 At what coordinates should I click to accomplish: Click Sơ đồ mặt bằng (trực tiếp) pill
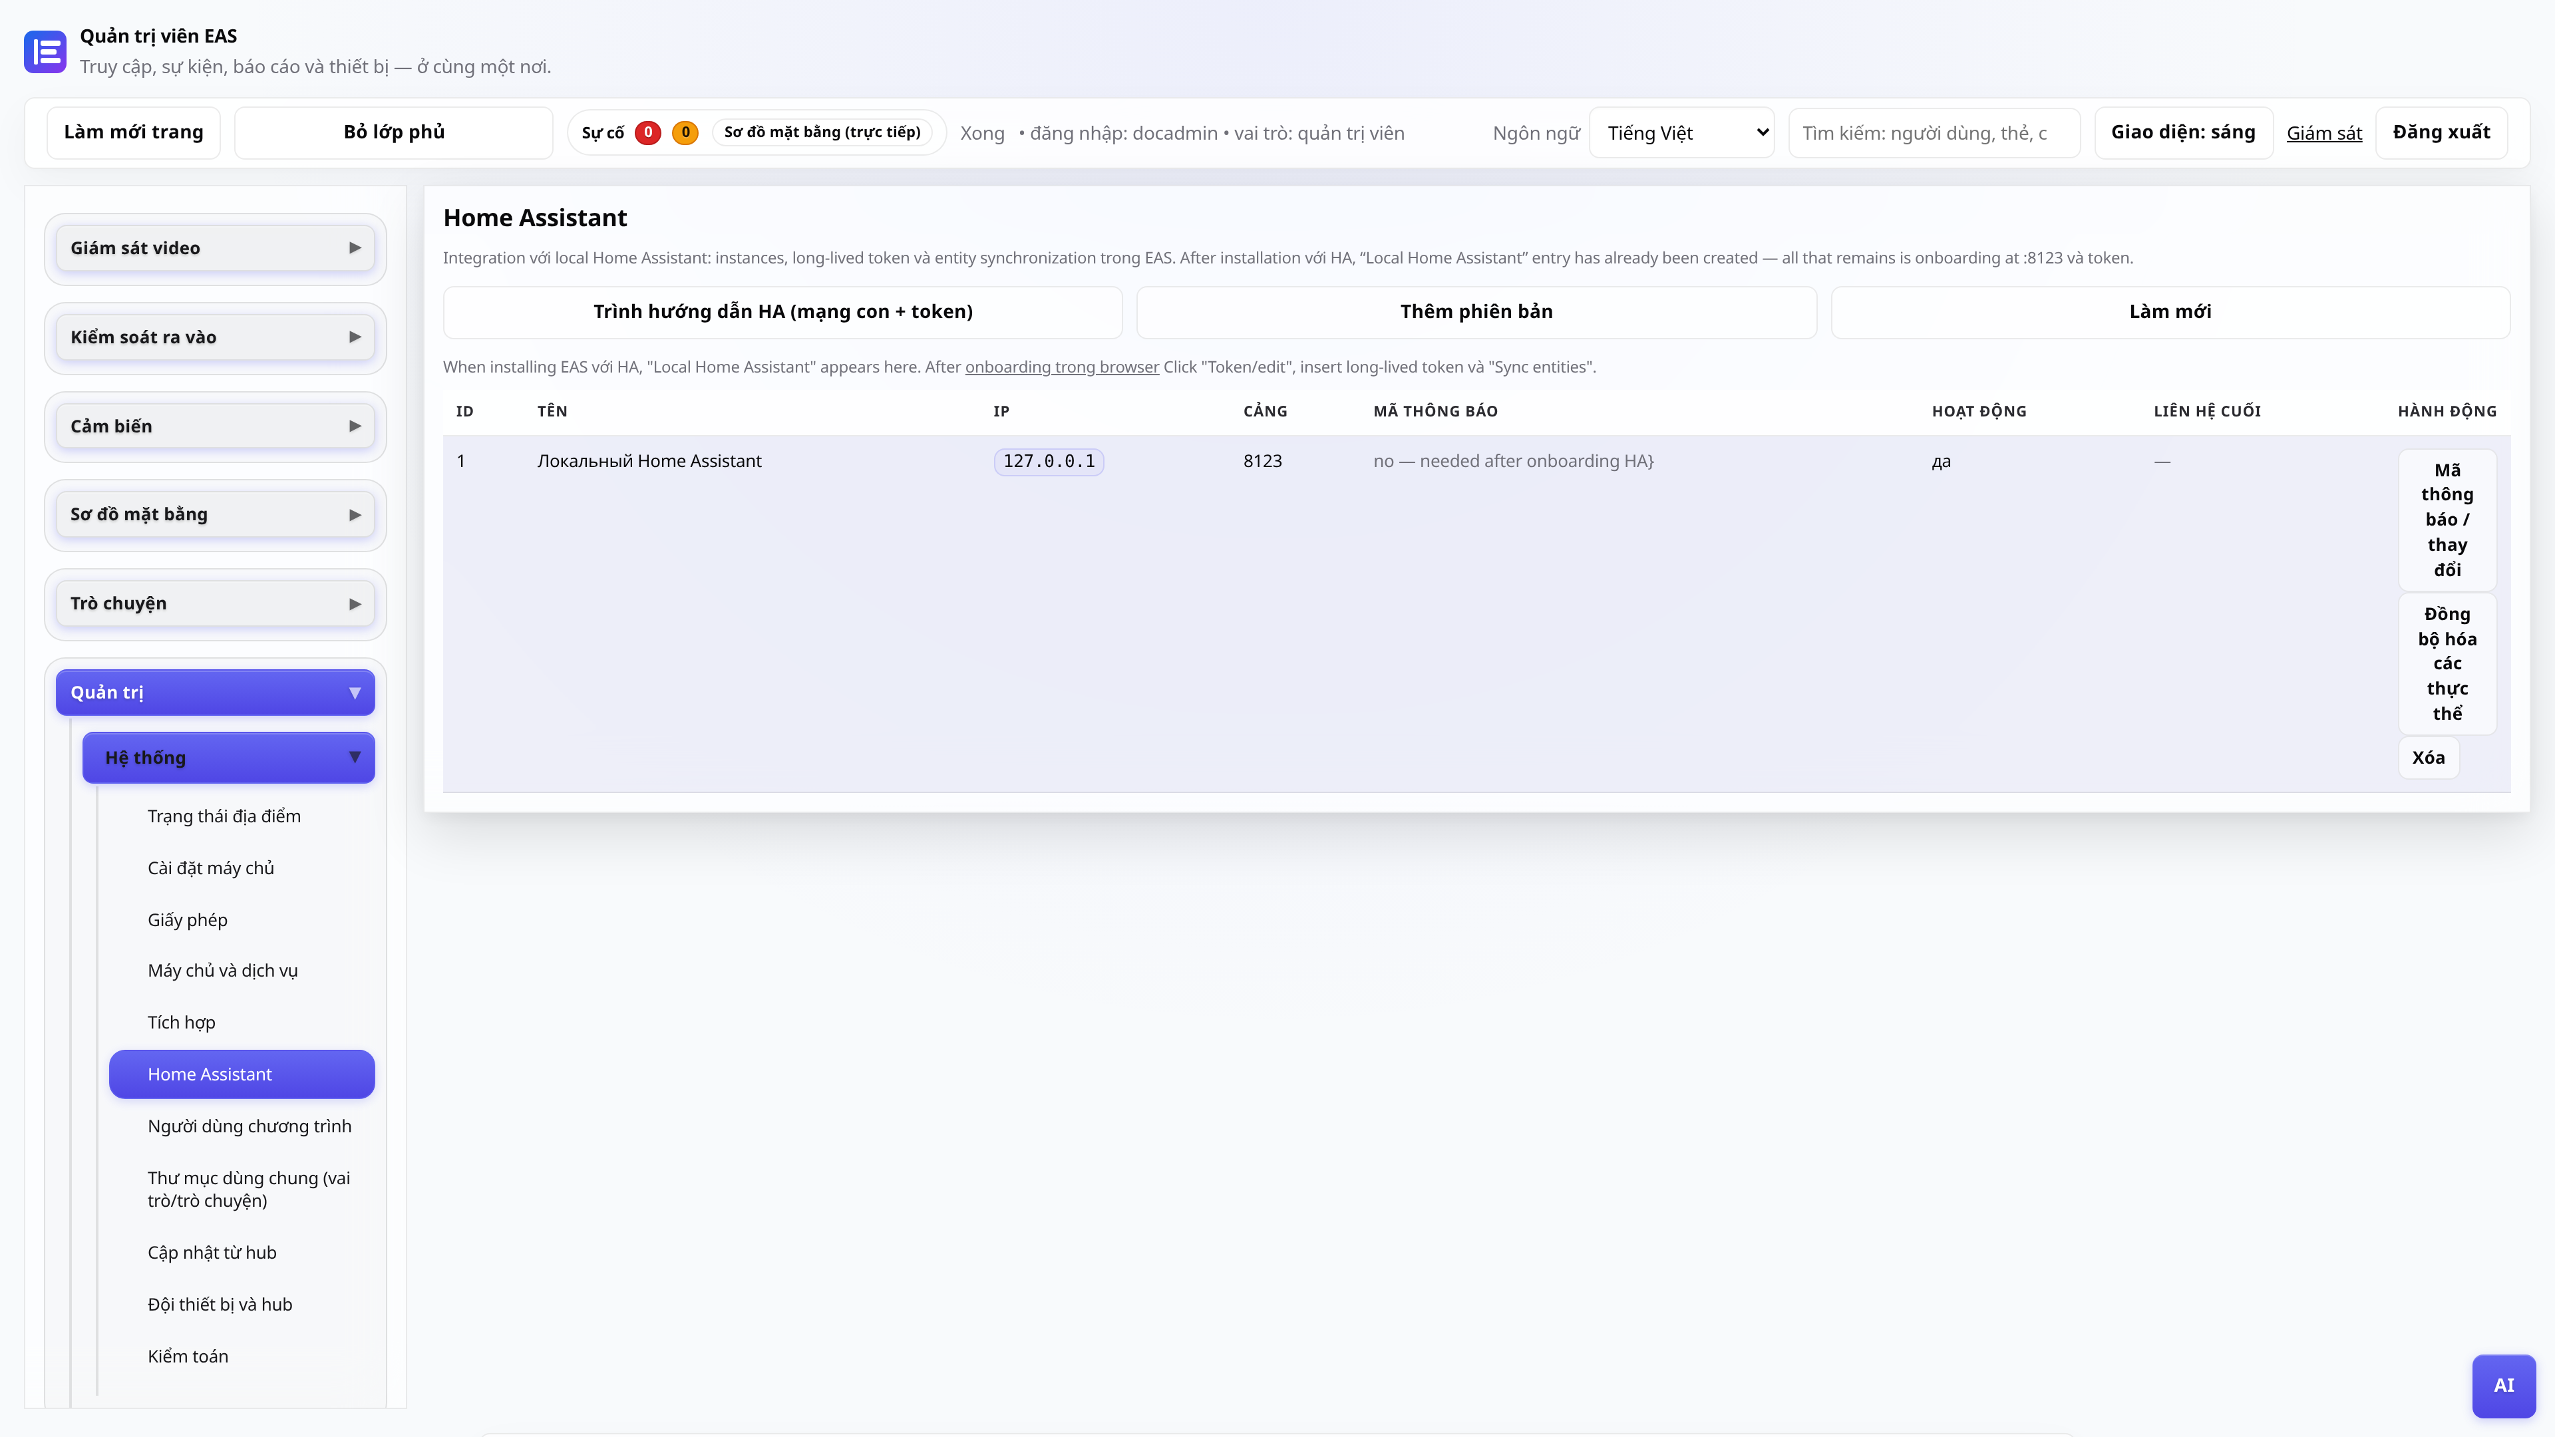coord(822,133)
